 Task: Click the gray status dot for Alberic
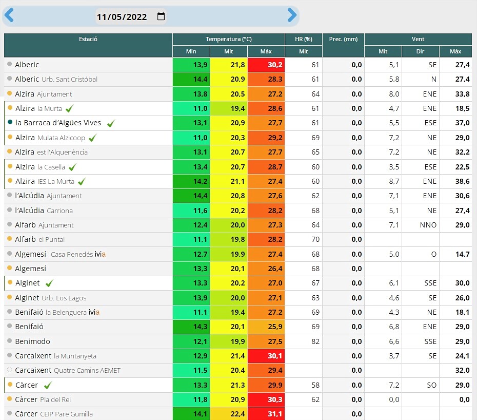(x=9, y=64)
